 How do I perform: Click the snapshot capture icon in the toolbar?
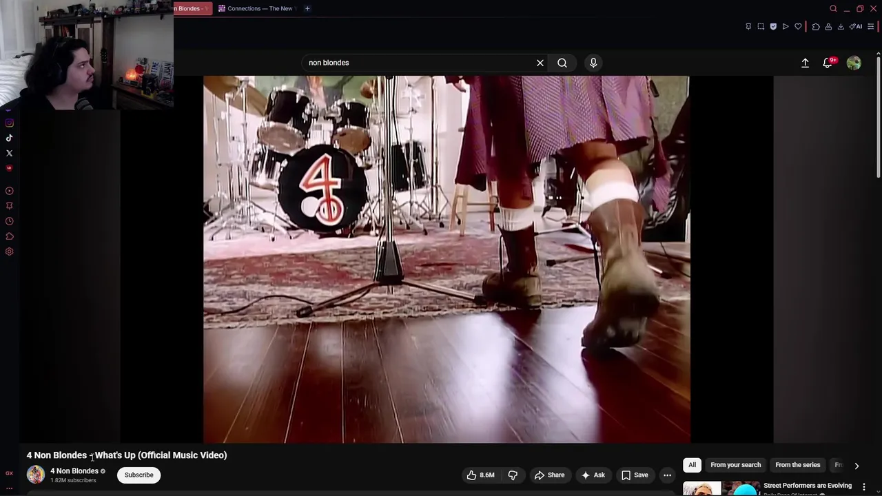[761, 27]
